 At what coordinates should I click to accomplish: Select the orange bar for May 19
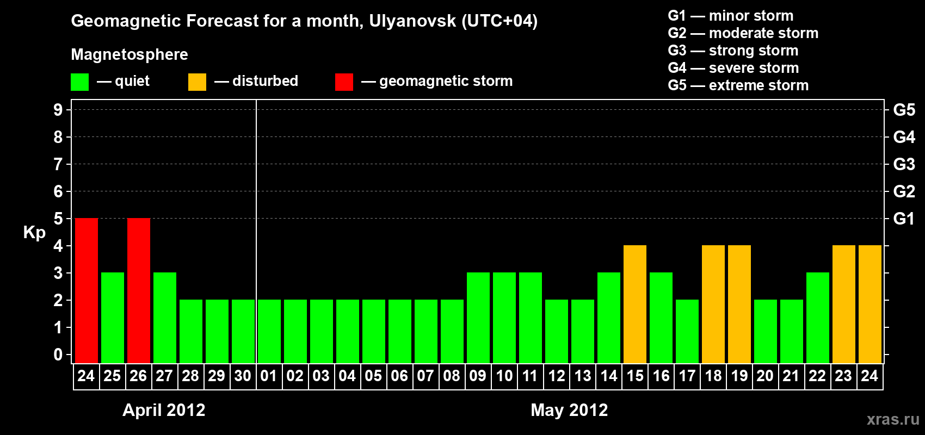pos(739,304)
